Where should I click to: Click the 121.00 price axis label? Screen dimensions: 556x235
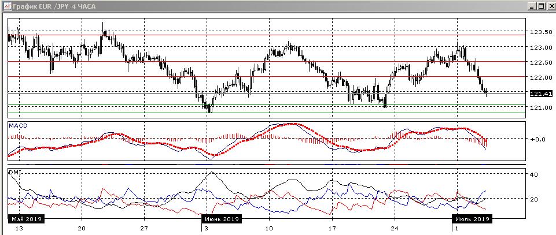(x=539, y=108)
